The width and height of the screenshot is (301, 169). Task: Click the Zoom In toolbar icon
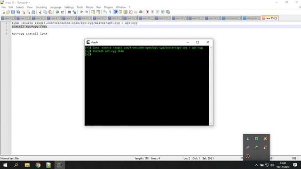pyautogui.click(x=81, y=12)
